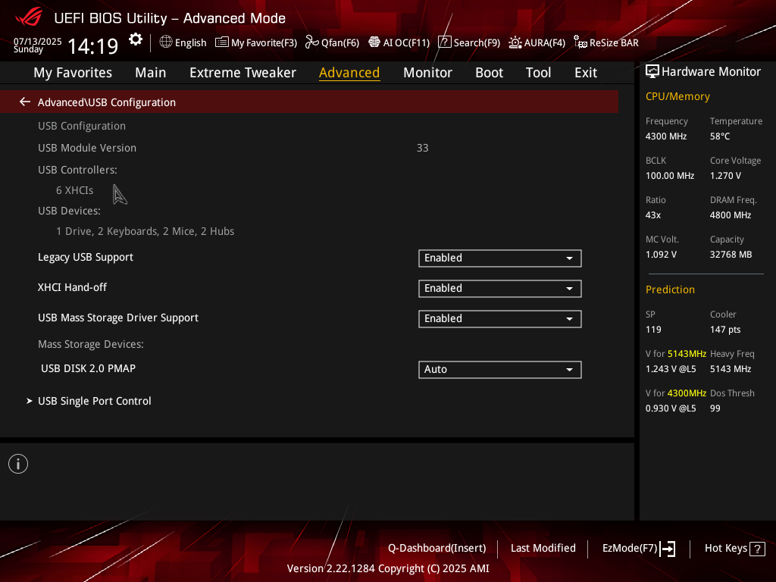Click the USB Module Version value 33
The image size is (776, 582).
coord(423,148)
